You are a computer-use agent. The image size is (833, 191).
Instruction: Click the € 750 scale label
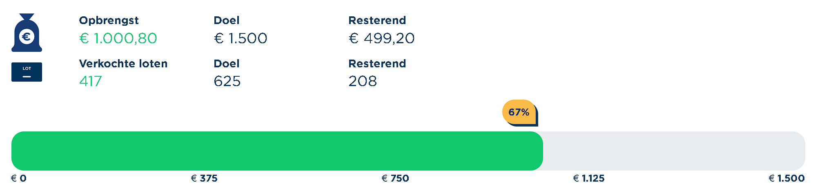click(395, 178)
